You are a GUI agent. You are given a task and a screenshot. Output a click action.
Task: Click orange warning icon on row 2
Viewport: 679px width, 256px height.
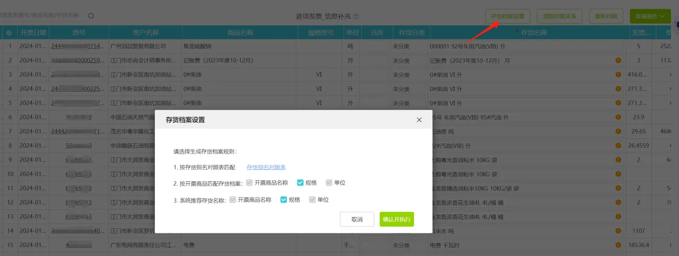point(618,60)
